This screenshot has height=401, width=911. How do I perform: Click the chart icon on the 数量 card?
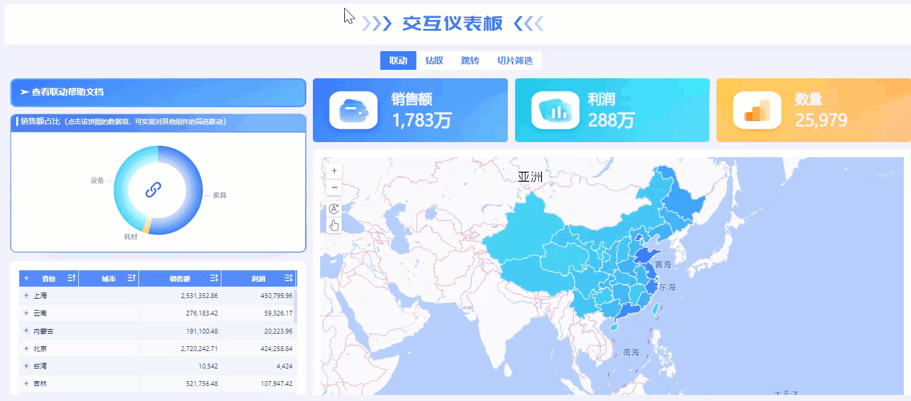(756, 110)
